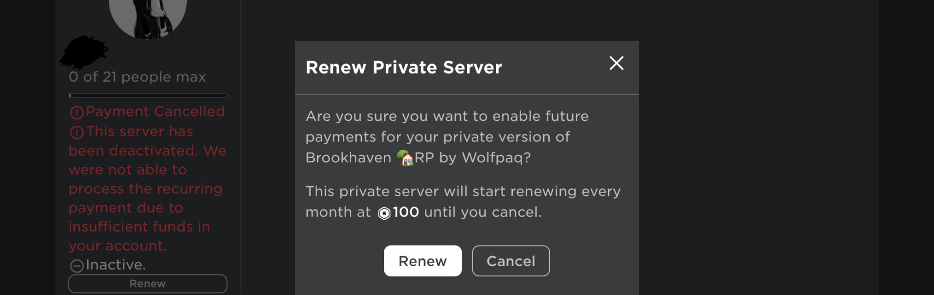Click the "Inactive." status label
Image resolution: width=934 pixels, height=295 pixels.
[x=115, y=265]
